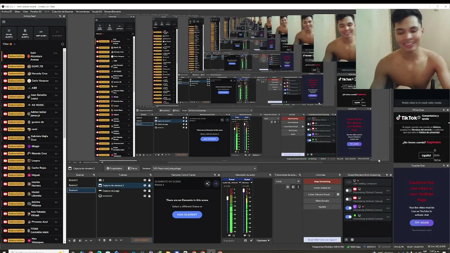Viewport: 450px width, 253px height.
Task: Hide the Captura de juego source
Action: (x=144, y=191)
